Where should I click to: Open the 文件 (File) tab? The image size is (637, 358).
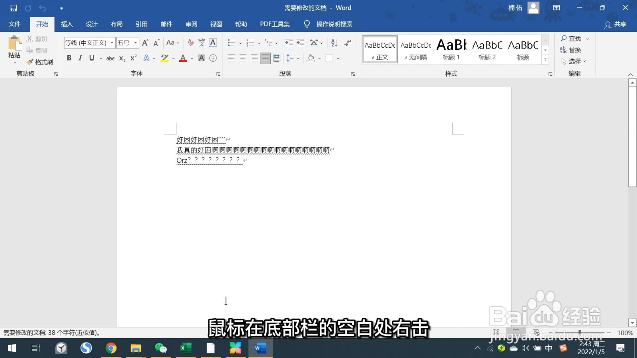point(15,24)
